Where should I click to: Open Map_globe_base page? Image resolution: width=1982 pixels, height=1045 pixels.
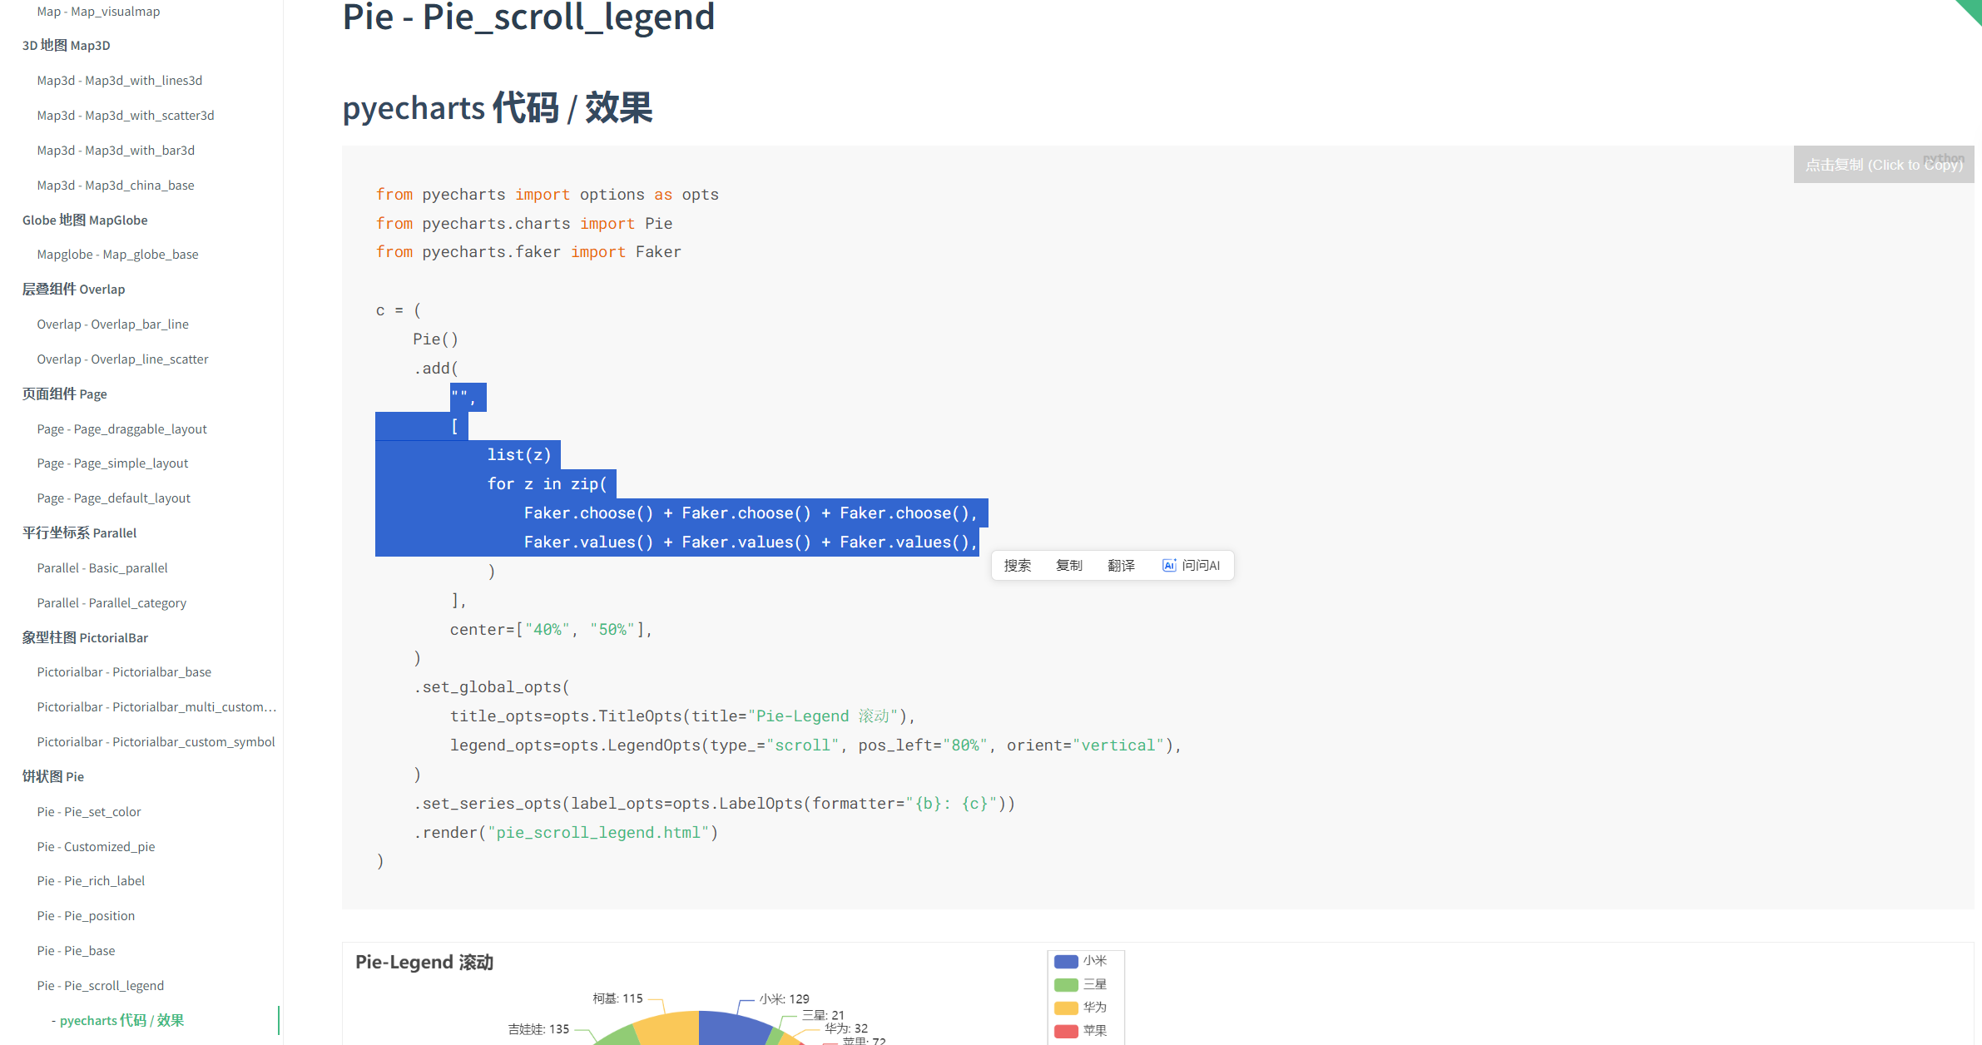[x=117, y=255]
